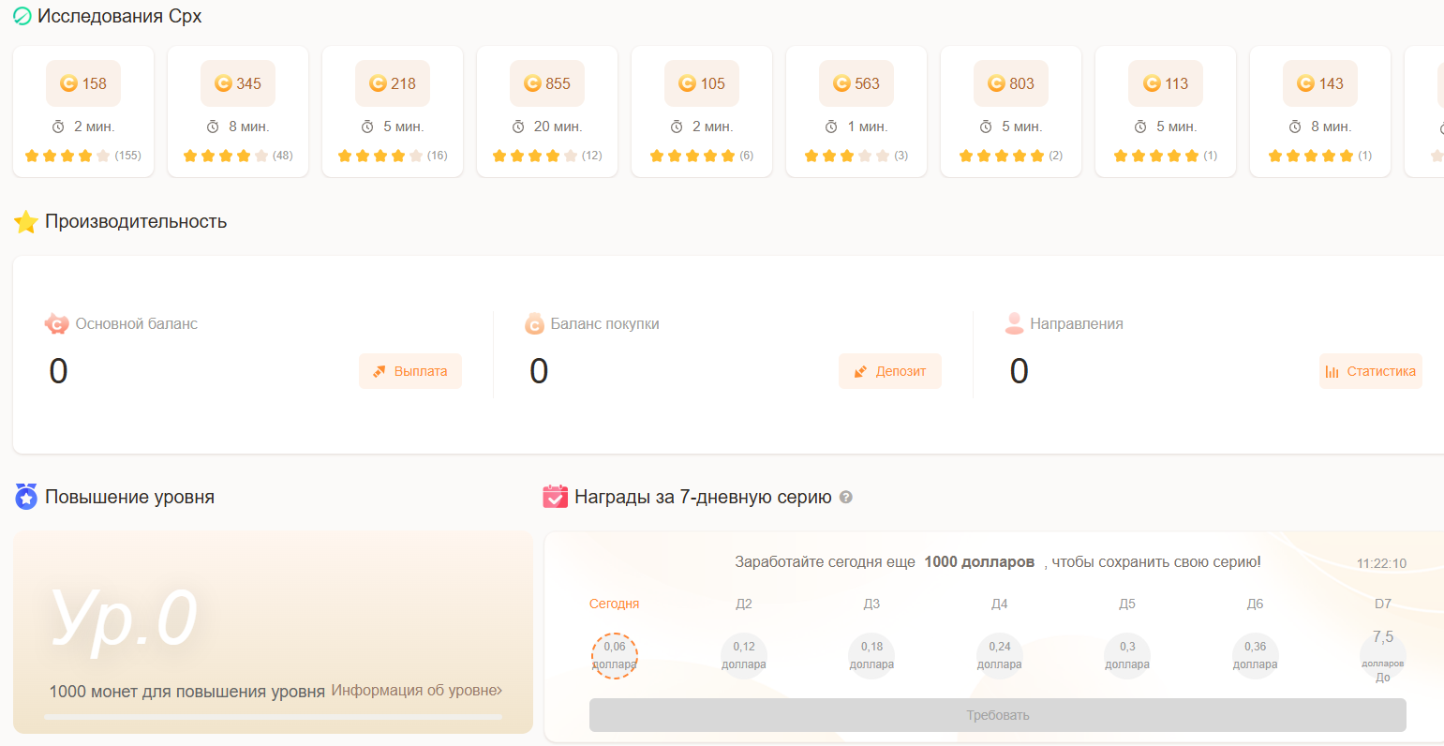The height and width of the screenshot is (746, 1444).
Task: Click the clock icon on the 105 card
Action: (x=677, y=127)
